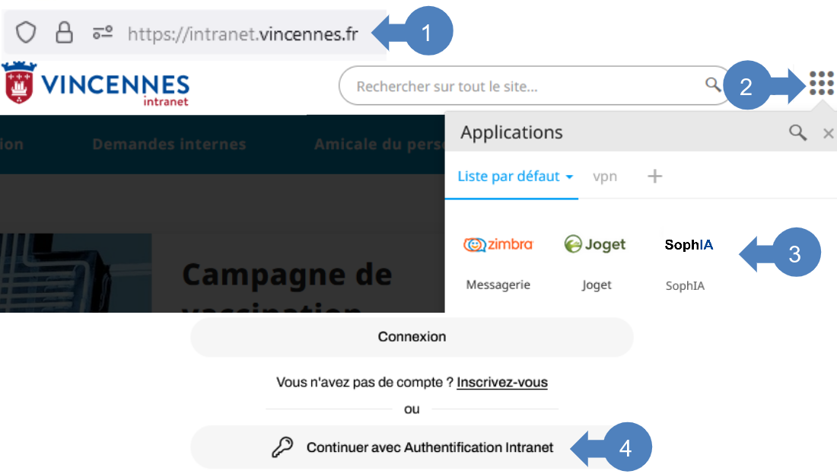Click the Connexion button
837x474 pixels.
412,336
